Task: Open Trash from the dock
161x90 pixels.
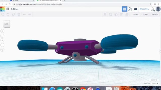Action: (x=116, y=88)
